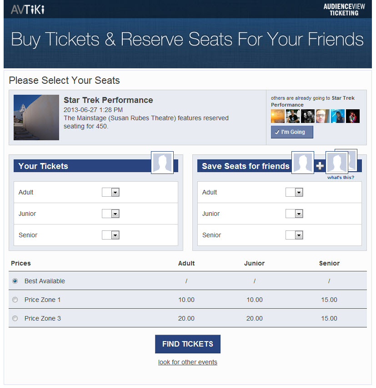Select the Best Available radio button
The width and height of the screenshot is (376, 388).
pyautogui.click(x=15, y=281)
